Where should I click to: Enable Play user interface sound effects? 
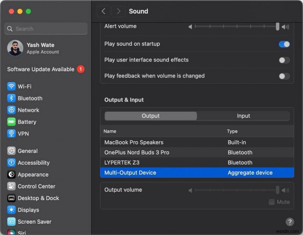tap(284, 60)
